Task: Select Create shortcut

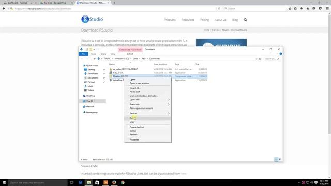Action: (147, 127)
